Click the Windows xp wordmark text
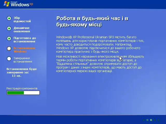166x124 pixels. pos(22,4)
